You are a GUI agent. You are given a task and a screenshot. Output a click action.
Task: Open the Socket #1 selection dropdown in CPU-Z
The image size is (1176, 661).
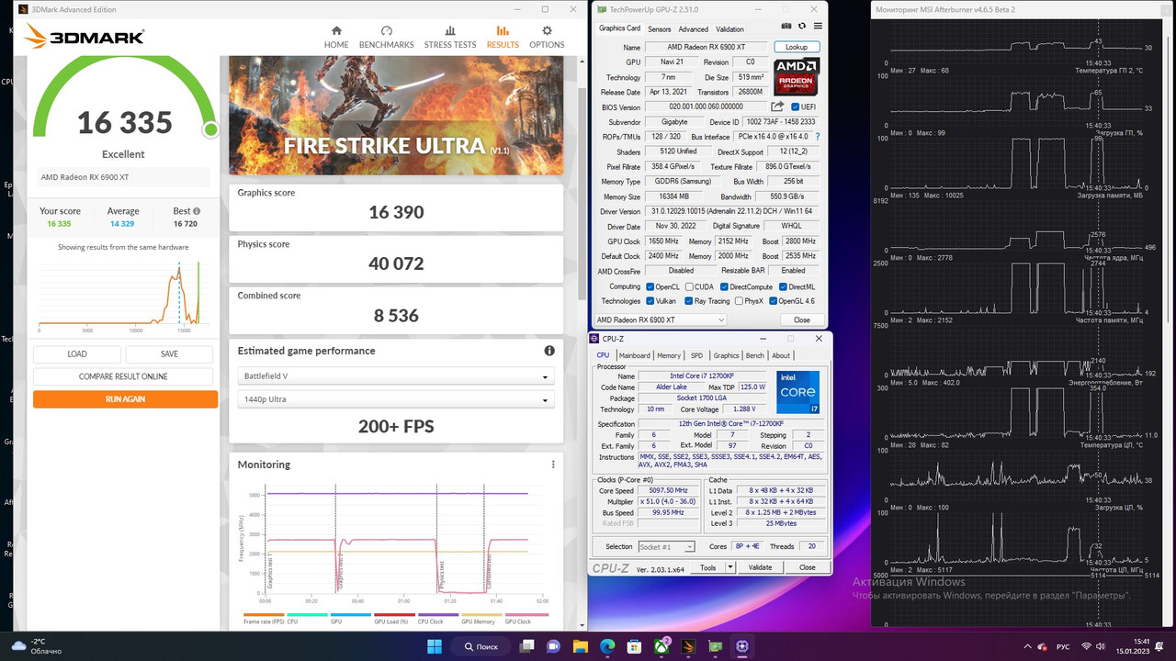click(x=666, y=546)
